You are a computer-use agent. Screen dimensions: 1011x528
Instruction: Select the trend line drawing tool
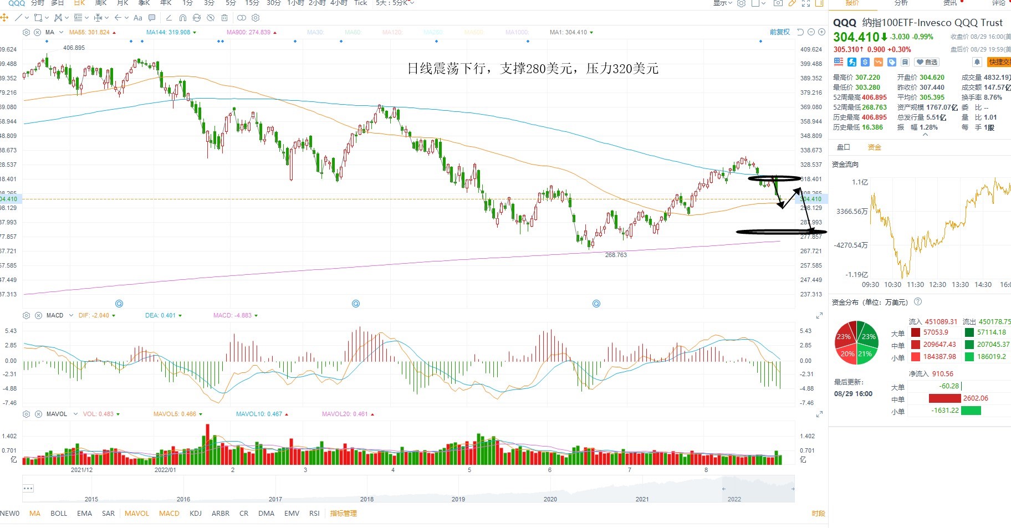tap(18, 18)
